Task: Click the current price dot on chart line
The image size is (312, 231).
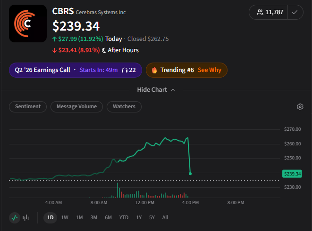Action: 190,174
